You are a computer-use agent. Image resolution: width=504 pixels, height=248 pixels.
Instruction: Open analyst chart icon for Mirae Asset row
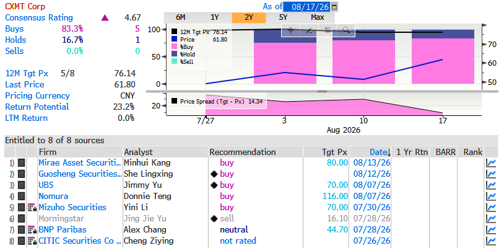pos(491,163)
